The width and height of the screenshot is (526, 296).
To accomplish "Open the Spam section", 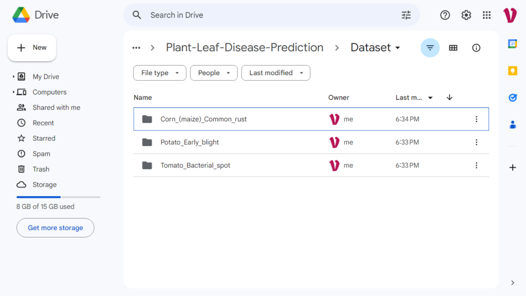I will pyautogui.click(x=41, y=154).
